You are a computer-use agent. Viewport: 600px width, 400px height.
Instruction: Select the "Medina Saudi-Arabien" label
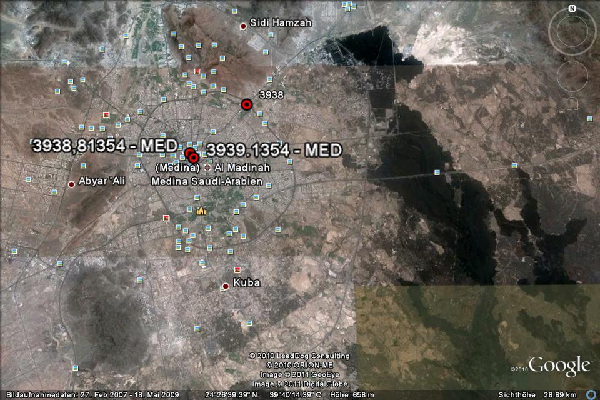207,181
